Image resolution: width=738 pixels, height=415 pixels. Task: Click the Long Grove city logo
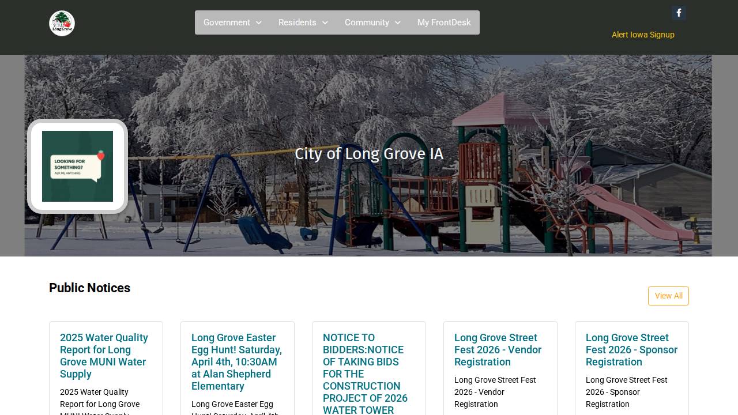tap(62, 23)
